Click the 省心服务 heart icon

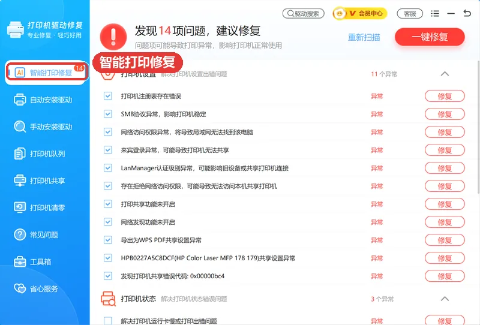click(x=20, y=288)
